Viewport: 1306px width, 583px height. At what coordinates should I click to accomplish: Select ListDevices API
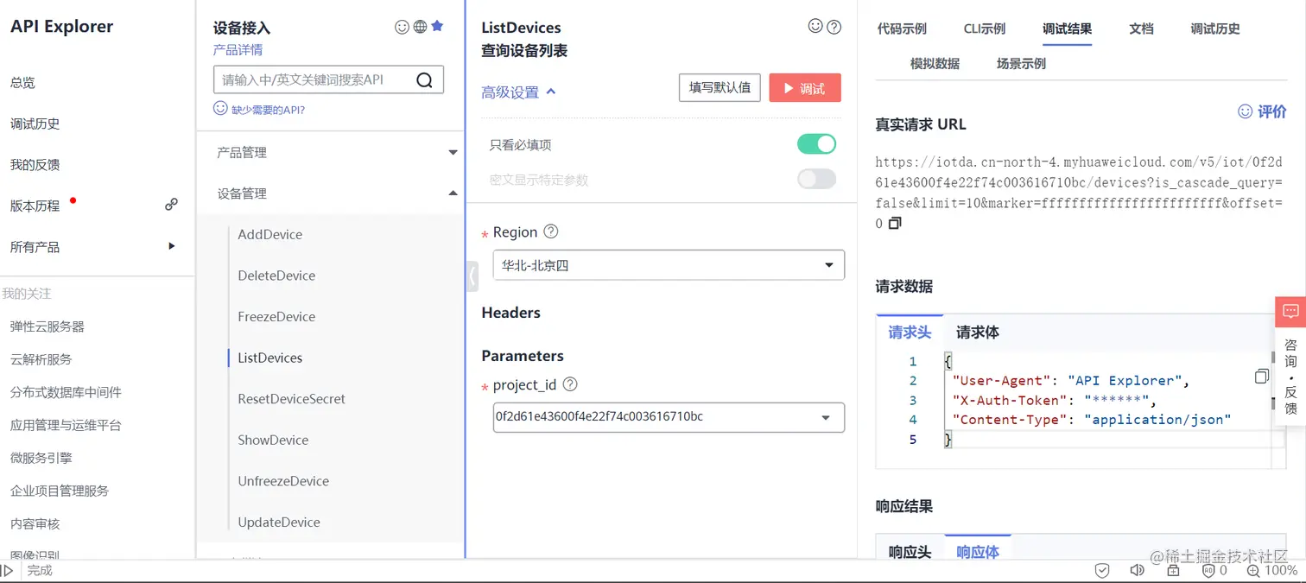(x=269, y=358)
